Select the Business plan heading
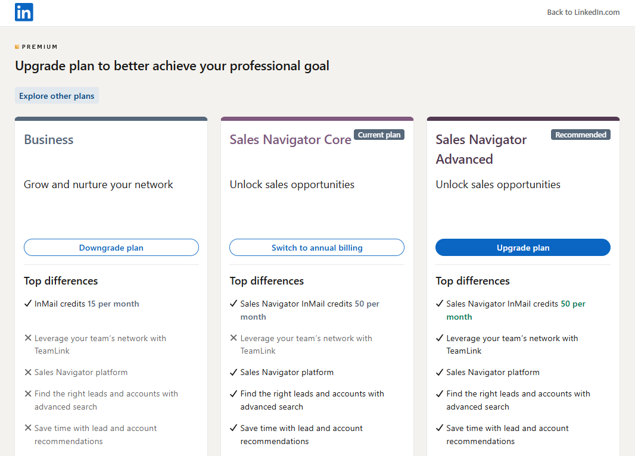The height and width of the screenshot is (456, 635). coord(48,139)
